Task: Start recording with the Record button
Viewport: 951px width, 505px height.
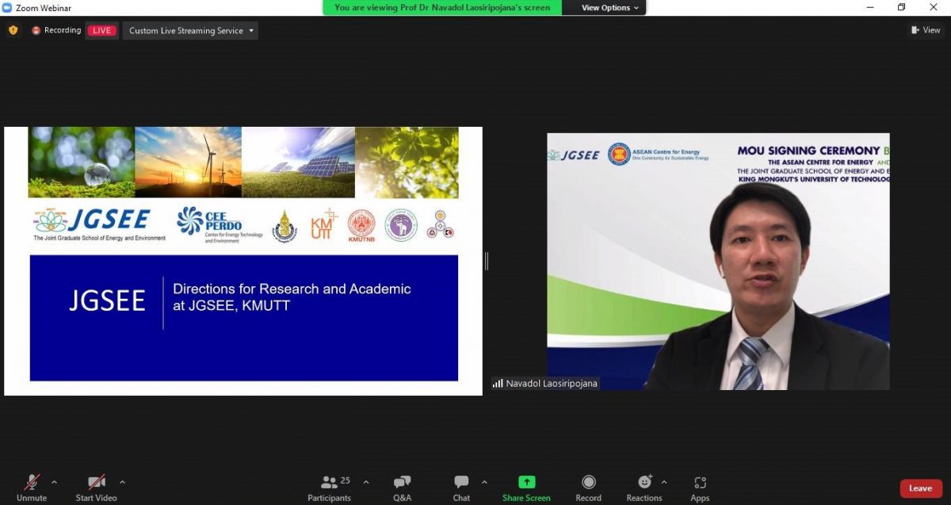Action: tap(588, 487)
